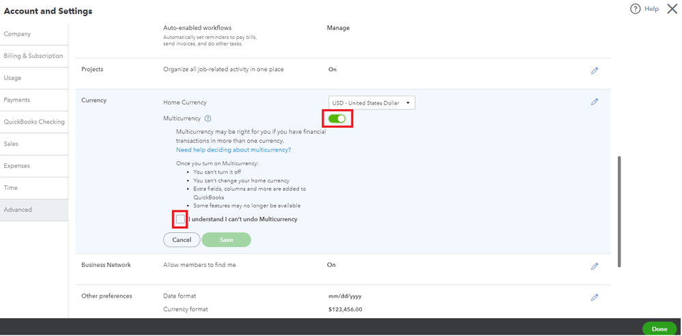This screenshot has width=682, height=336.
Task: Select the Advanced tab
Action: pos(34,210)
